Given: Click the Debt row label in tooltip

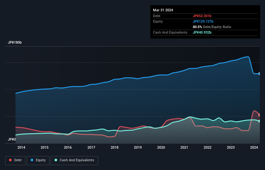Looking at the screenshot, I should [x=157, y=16].
